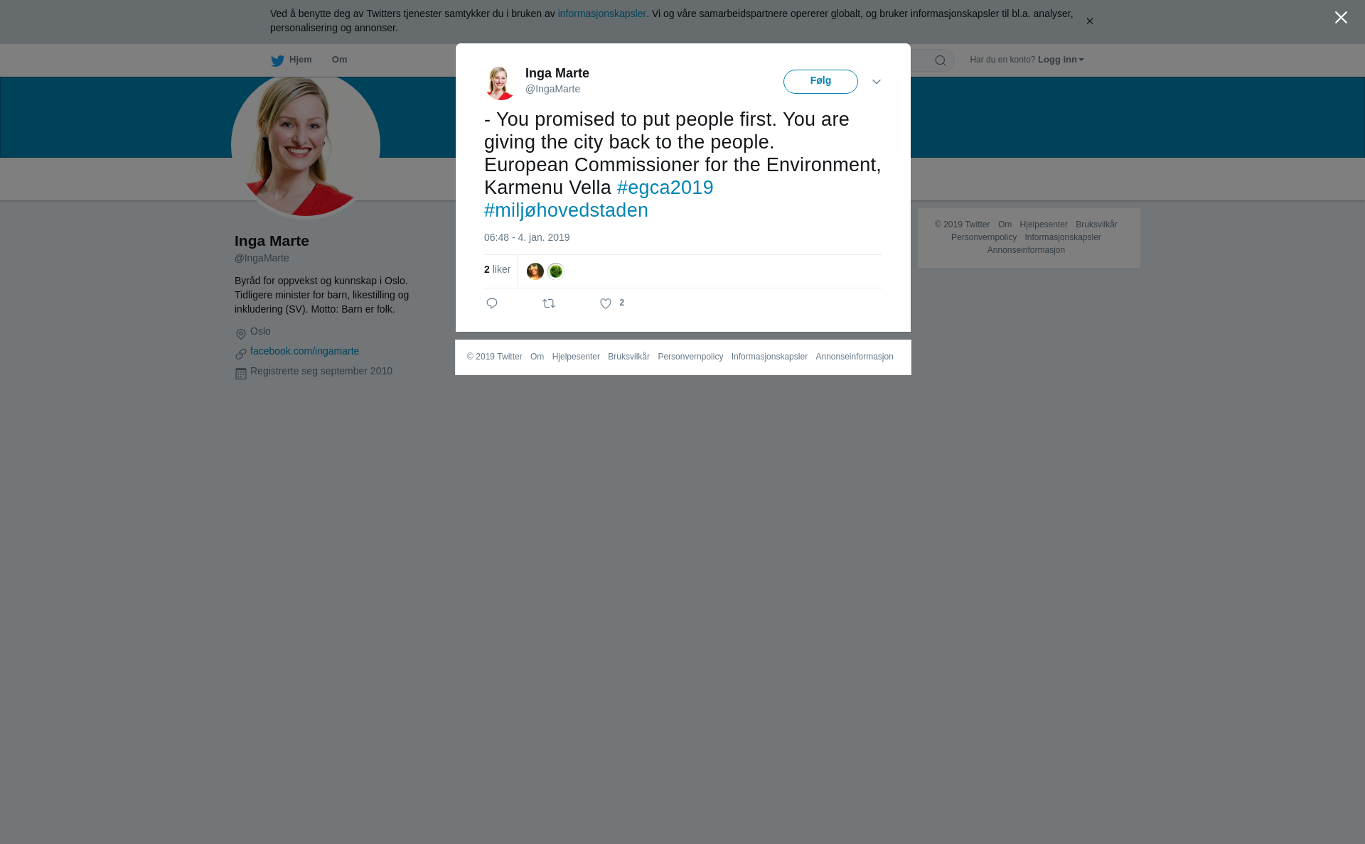Click Inga Marte's small tweet avatar

pyautogui.click(x=500, y=82)
